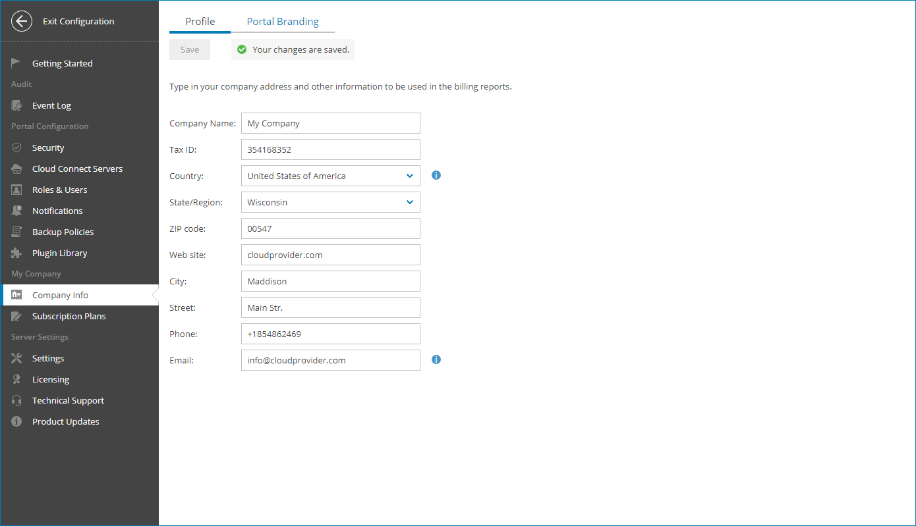Click the info icon next to Country

(436, 175)
